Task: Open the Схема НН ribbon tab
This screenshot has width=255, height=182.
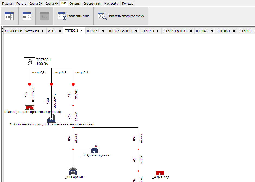Action: 52,4
